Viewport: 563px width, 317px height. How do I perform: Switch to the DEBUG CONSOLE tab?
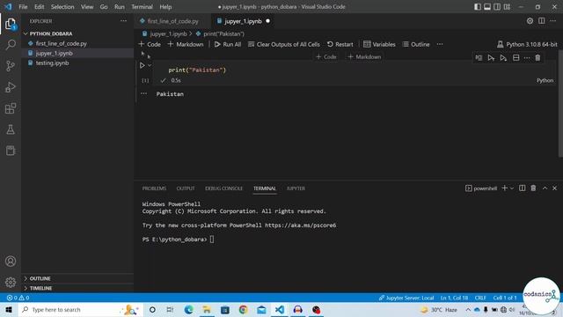point(223,188)
